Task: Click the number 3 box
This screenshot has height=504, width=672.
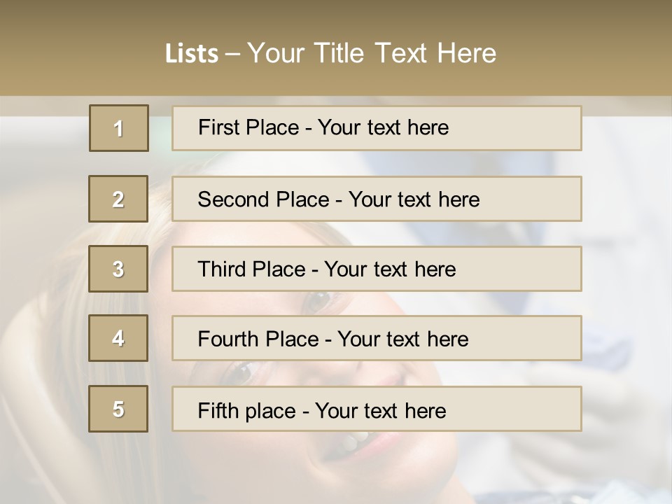Action: click(118, 269)
